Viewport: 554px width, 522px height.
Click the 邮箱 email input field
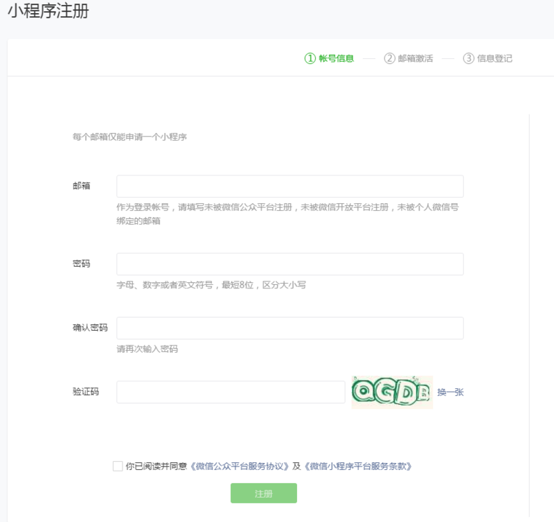[289, 186]
